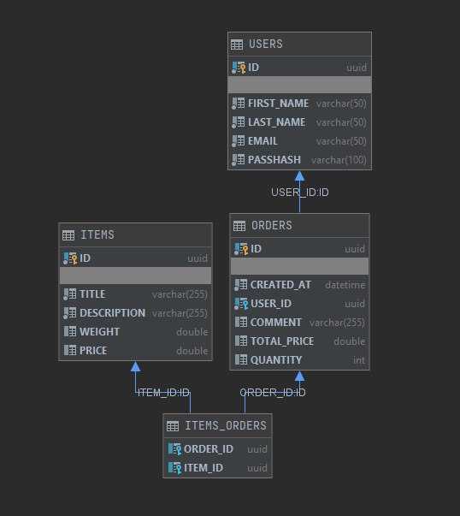The image size is (460, 516).
Task: Select the WEIGHT column name
Action: [100, 331]
